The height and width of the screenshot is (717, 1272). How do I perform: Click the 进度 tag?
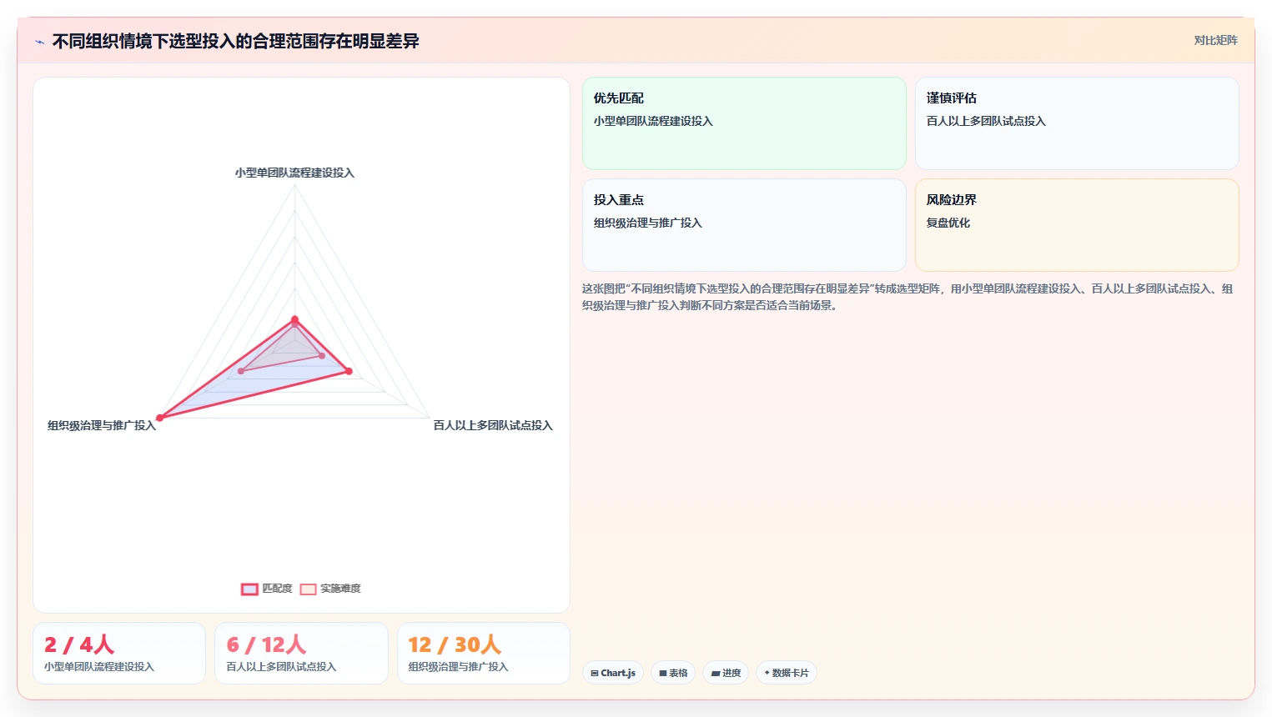point(726,673)
